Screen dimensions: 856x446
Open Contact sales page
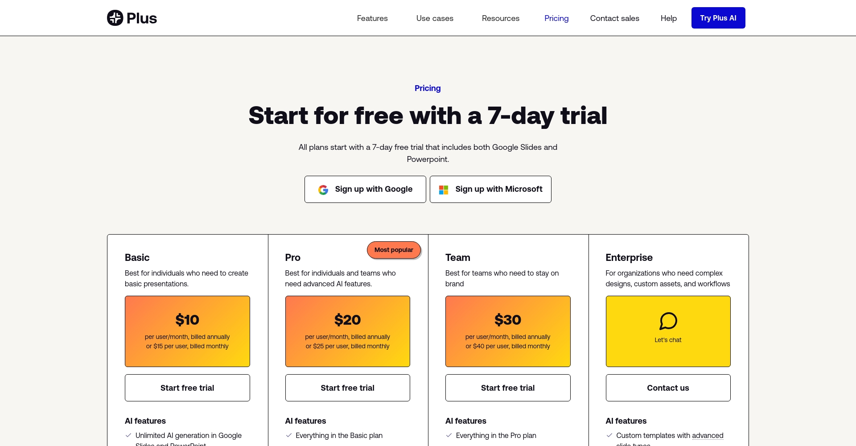pyautogui.click(x=614, y=18)
